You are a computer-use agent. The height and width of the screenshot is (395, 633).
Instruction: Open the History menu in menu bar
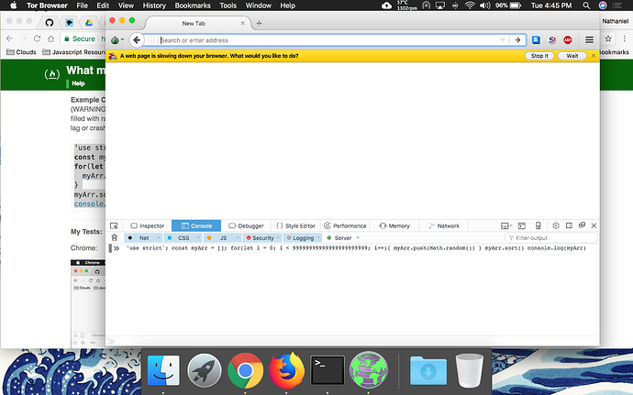(x=154, y=5)
